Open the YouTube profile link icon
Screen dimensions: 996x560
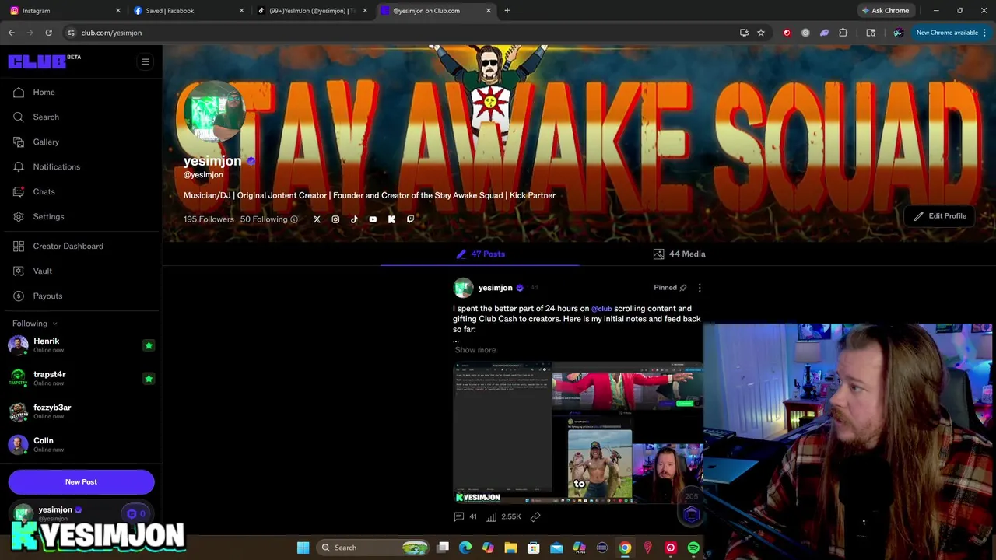[x=373, y=219]
